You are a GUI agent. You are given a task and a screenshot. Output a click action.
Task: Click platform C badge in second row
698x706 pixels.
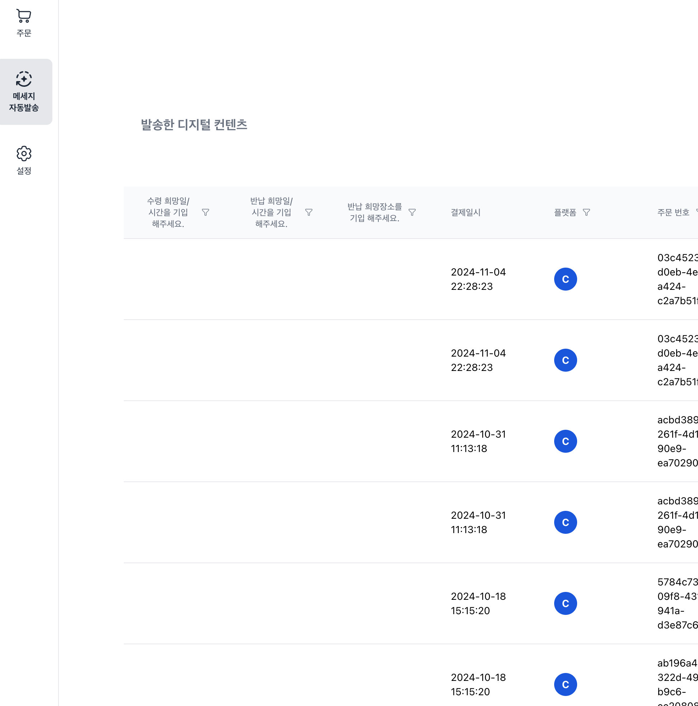click(565, 360)
